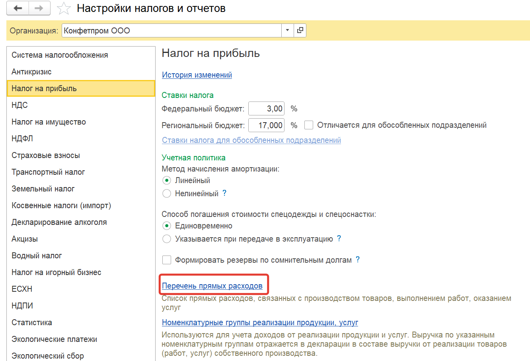Open organization card with the open-form icon
The image size is (530, 361).
coord(300,30)
